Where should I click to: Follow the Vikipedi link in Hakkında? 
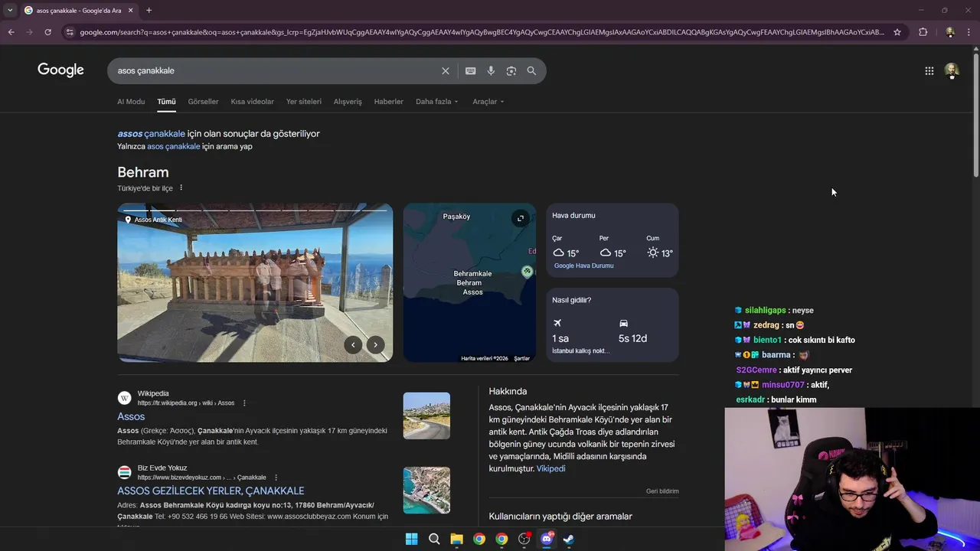pos(550,468)
